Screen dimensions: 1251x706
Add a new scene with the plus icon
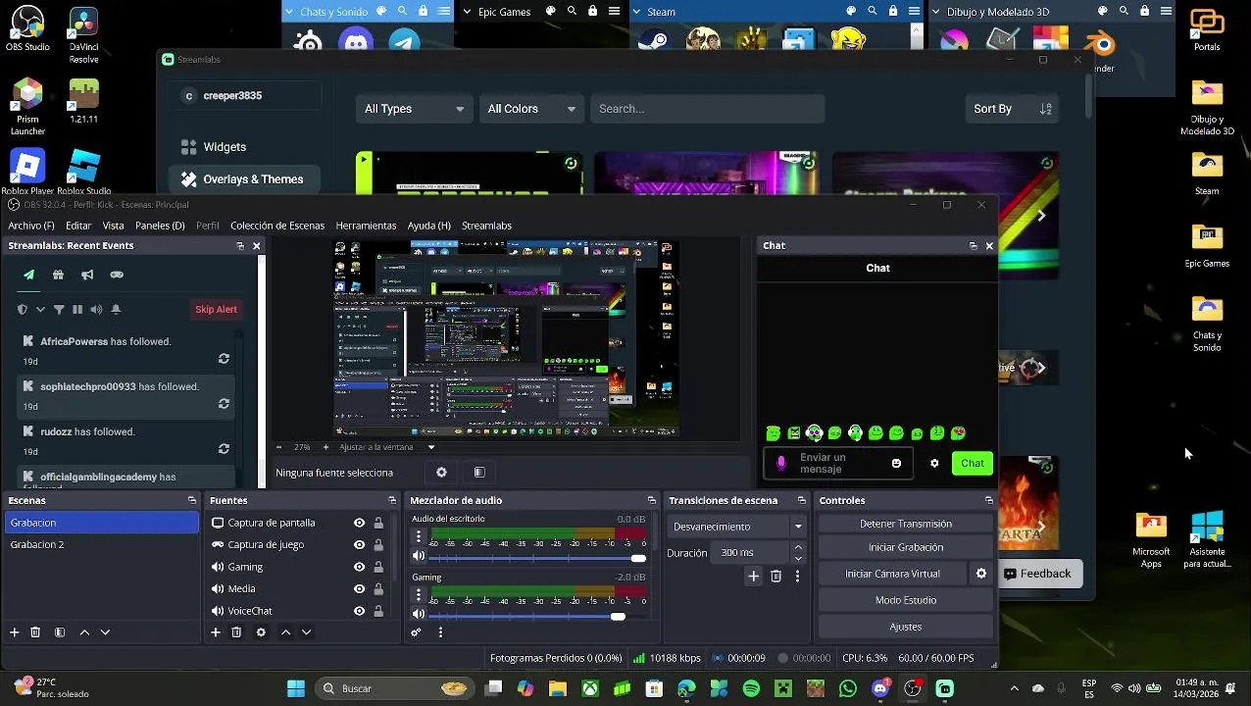pos(14,632)
